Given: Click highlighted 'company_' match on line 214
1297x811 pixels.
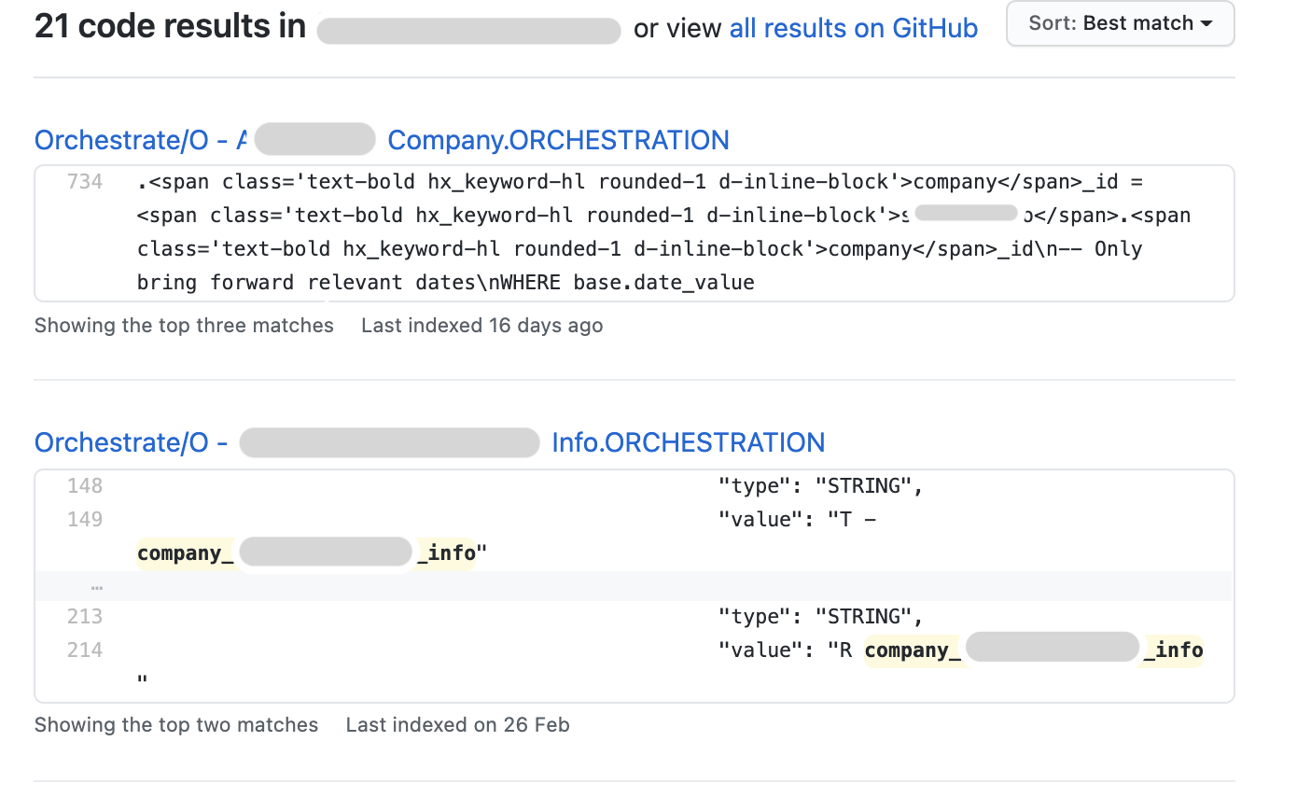Looking at the screenshot, I should click(912, 650).
